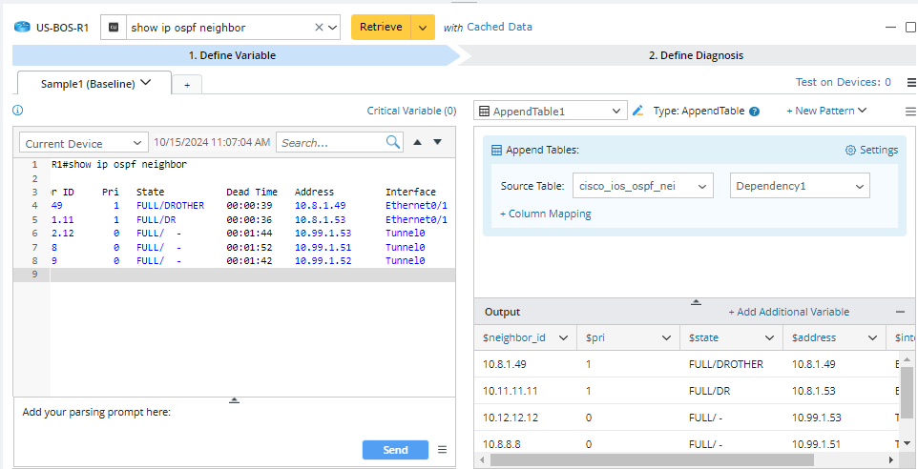Open the AppendTable type help icon
Image resolution: width=918 pixels, height=469 pixels.
(x=755, y=112)
